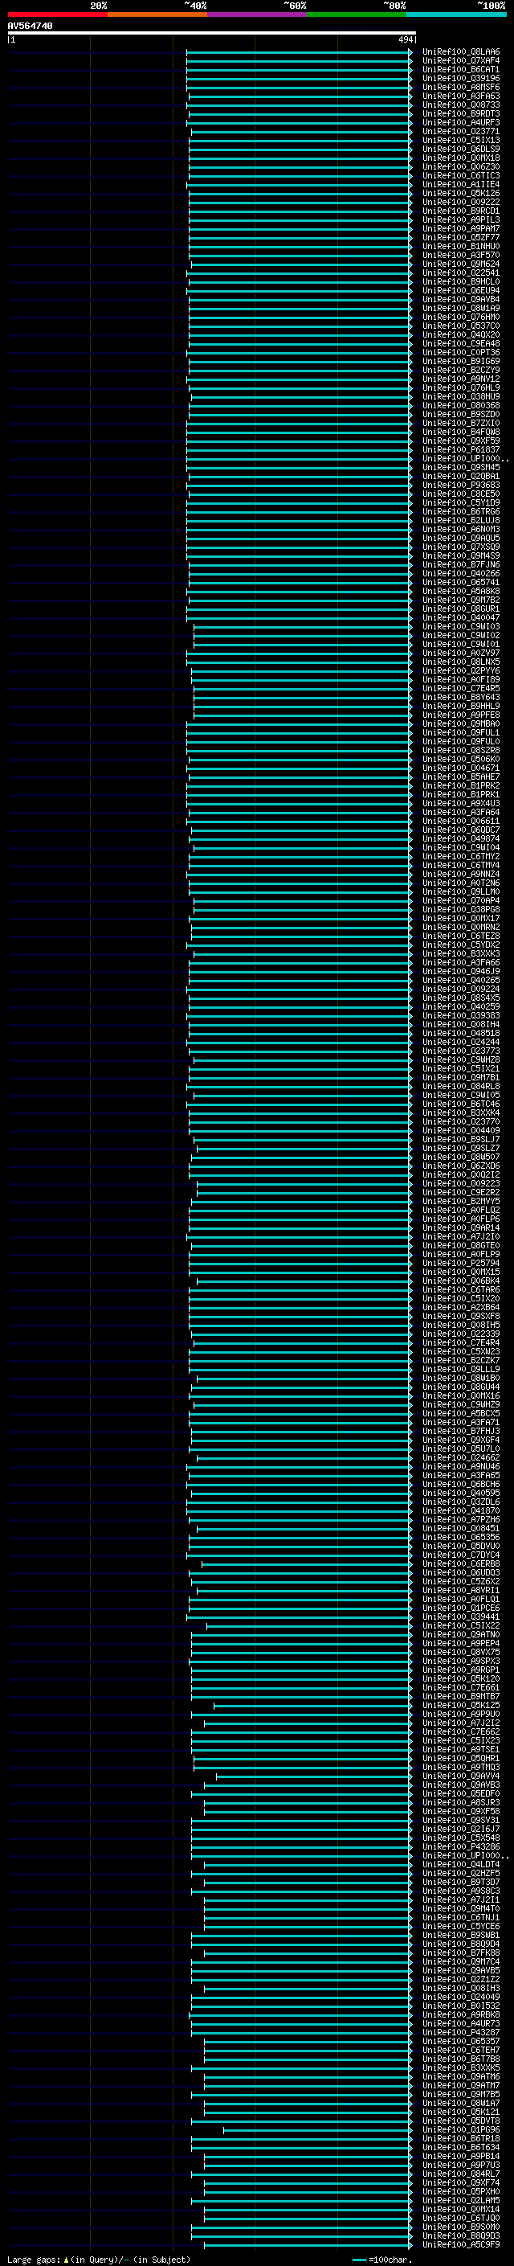Select hit UniRef100_P25794
The image size is (514, 2266).
pos(460,1262)
